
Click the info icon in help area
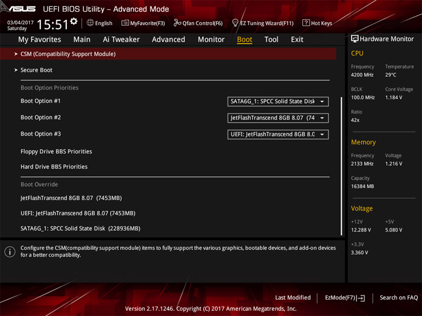click(10, 252)
